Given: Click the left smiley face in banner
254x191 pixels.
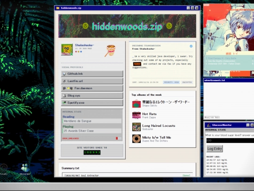Looking at the screenshot, I should pos(86,26).
